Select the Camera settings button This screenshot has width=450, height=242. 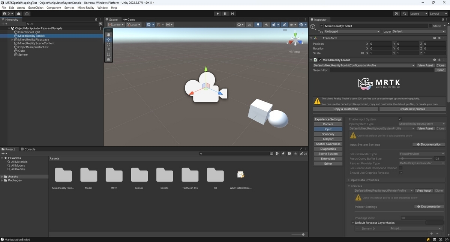328,124
